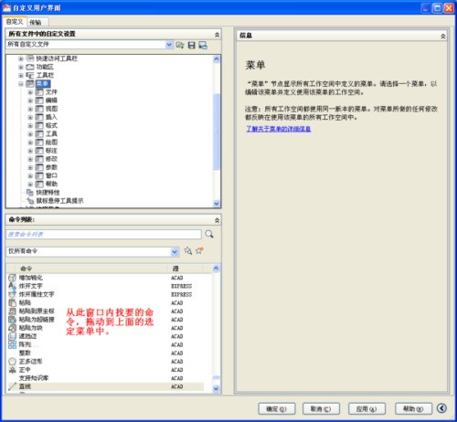The width and height of the screenshot is (457, 422).
Task: Click the magnifier icon beside command search
Action: [209, 234]
